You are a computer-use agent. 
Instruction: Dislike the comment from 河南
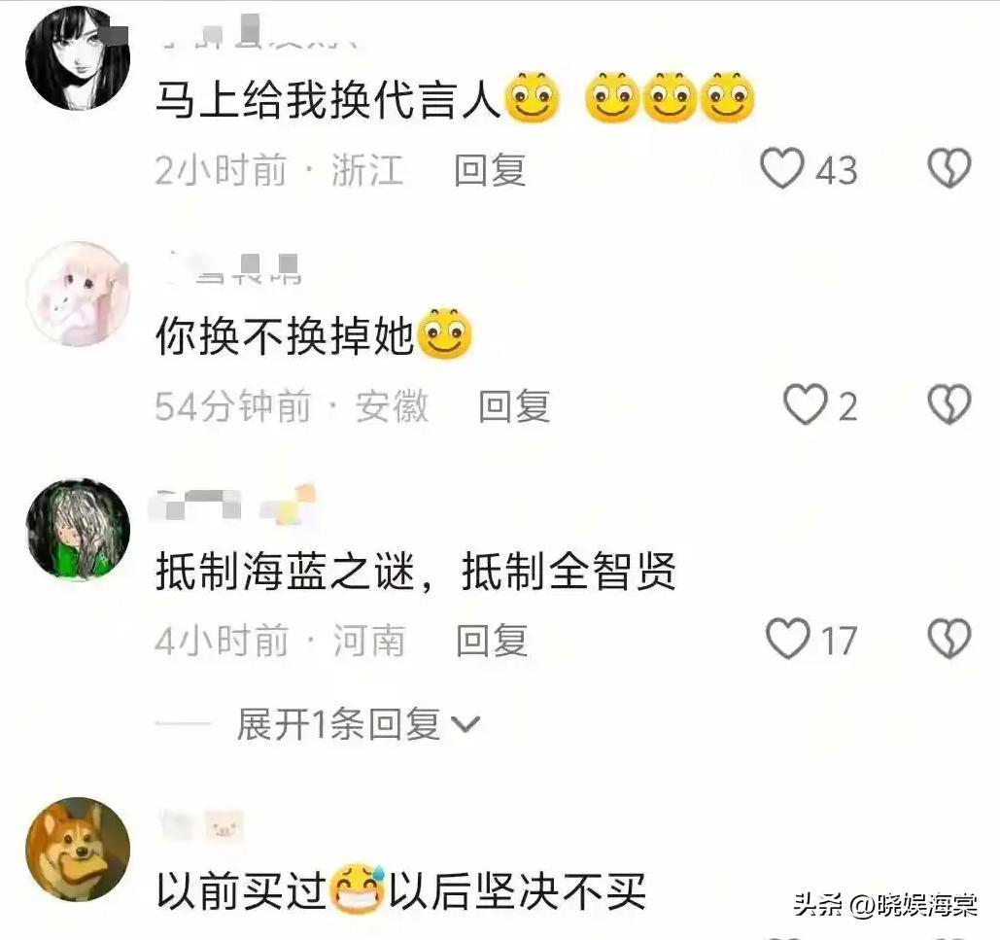tap(948, 639)
